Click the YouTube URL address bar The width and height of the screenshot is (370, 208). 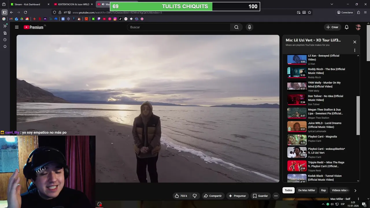(182, 12)
